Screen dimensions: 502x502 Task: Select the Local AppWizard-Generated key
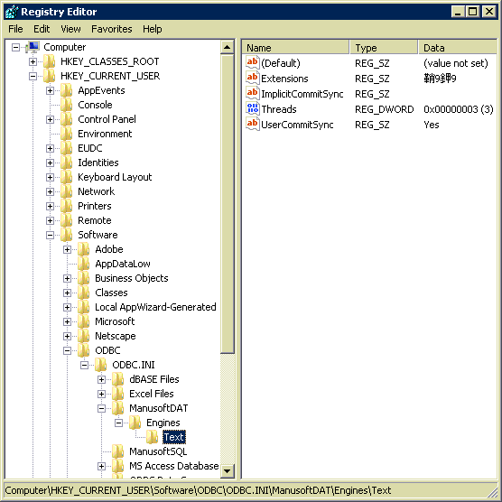(x=155, y=307)
